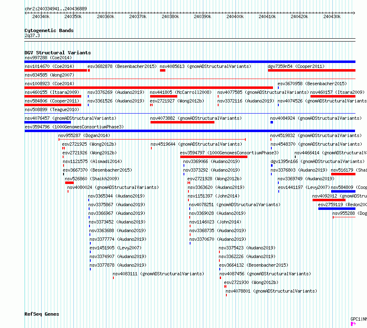Click the nsv3376269 (Audano2019) label

click(x=116, y=92)
